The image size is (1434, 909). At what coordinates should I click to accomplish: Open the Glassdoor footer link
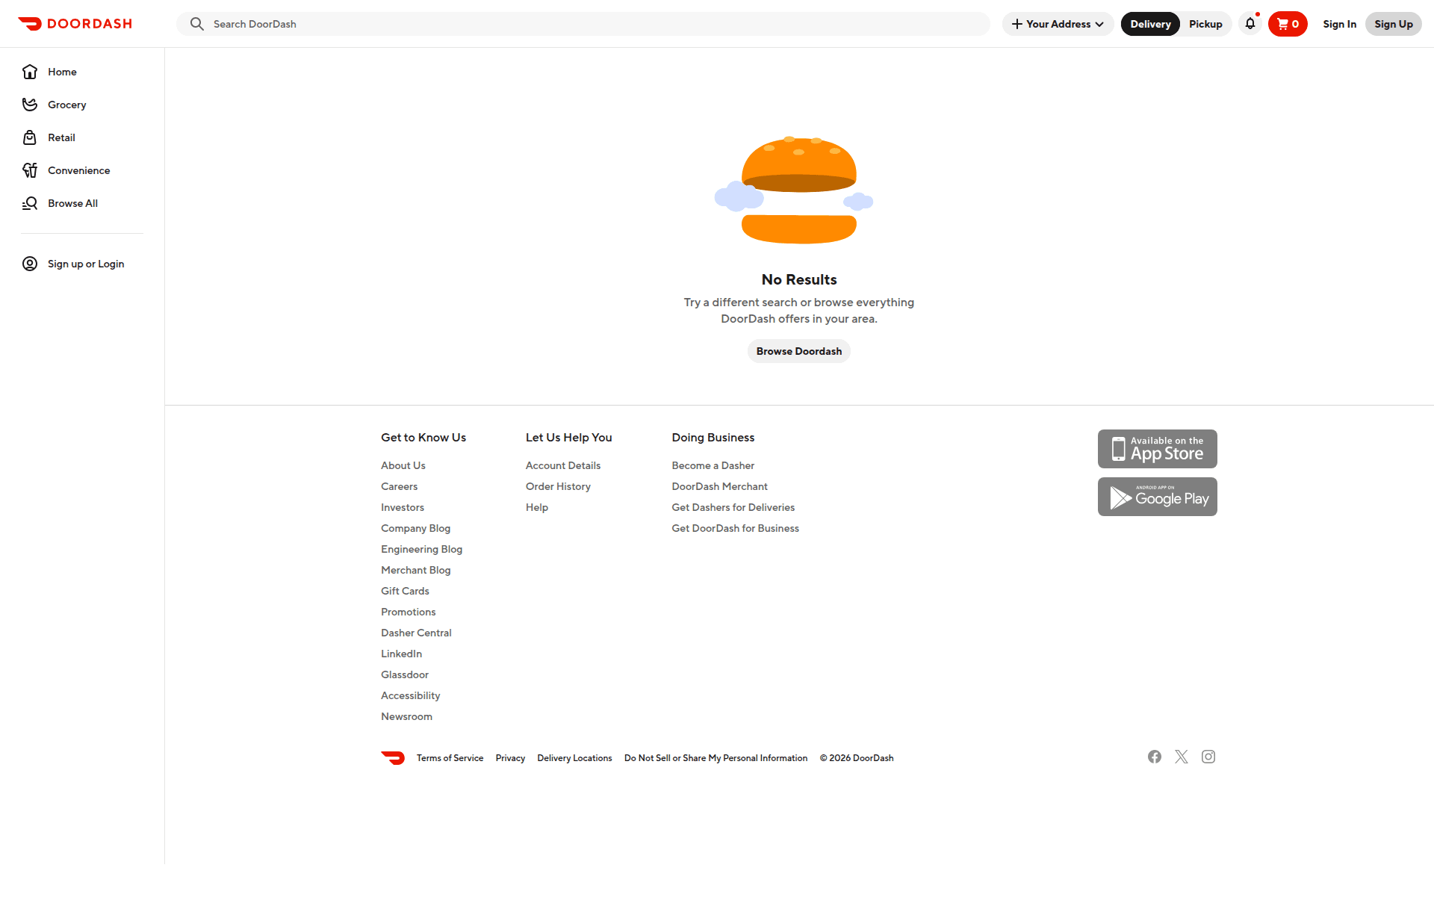(x=405, y=674)
